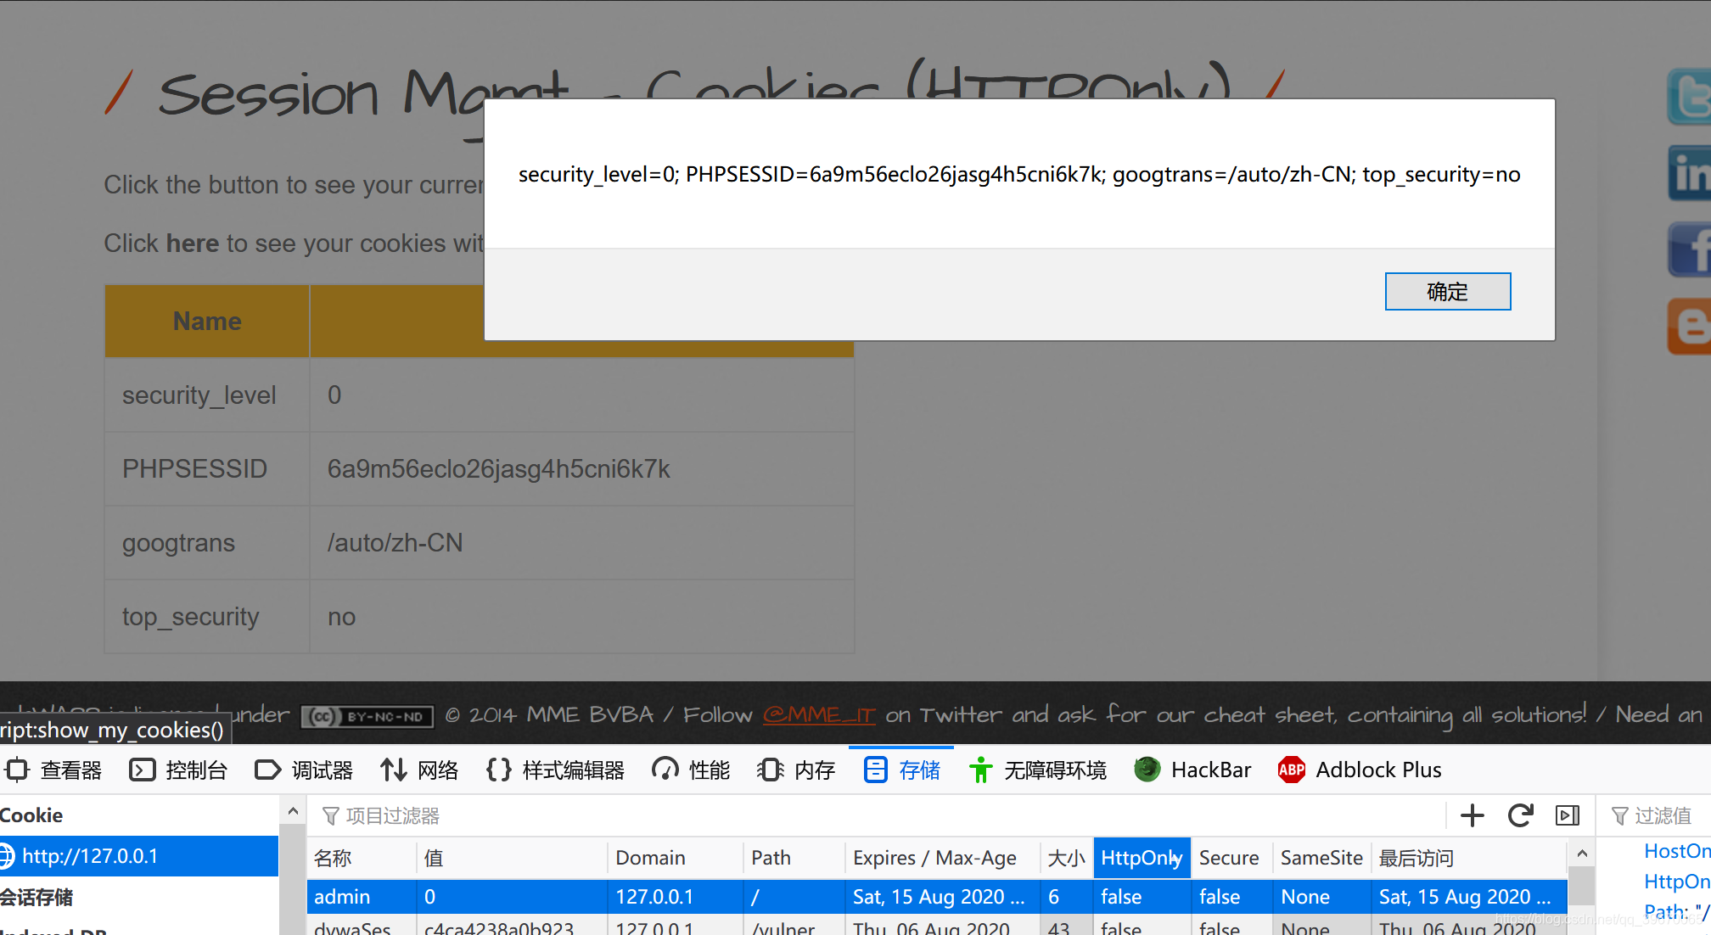Click the memory chip icon
Screen dimensions: 1711x935
coord(770,770)
